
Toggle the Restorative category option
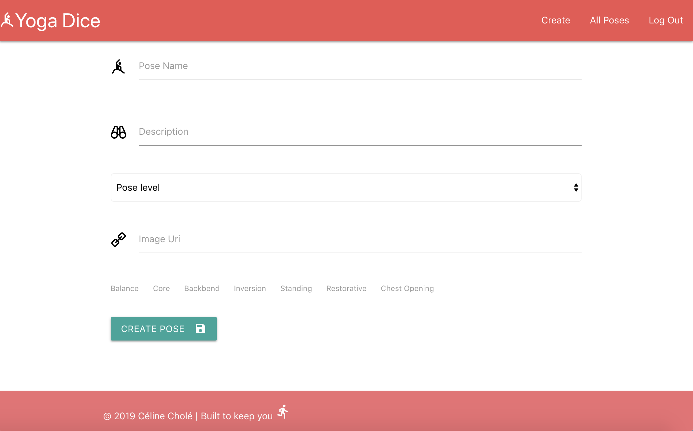346,288
